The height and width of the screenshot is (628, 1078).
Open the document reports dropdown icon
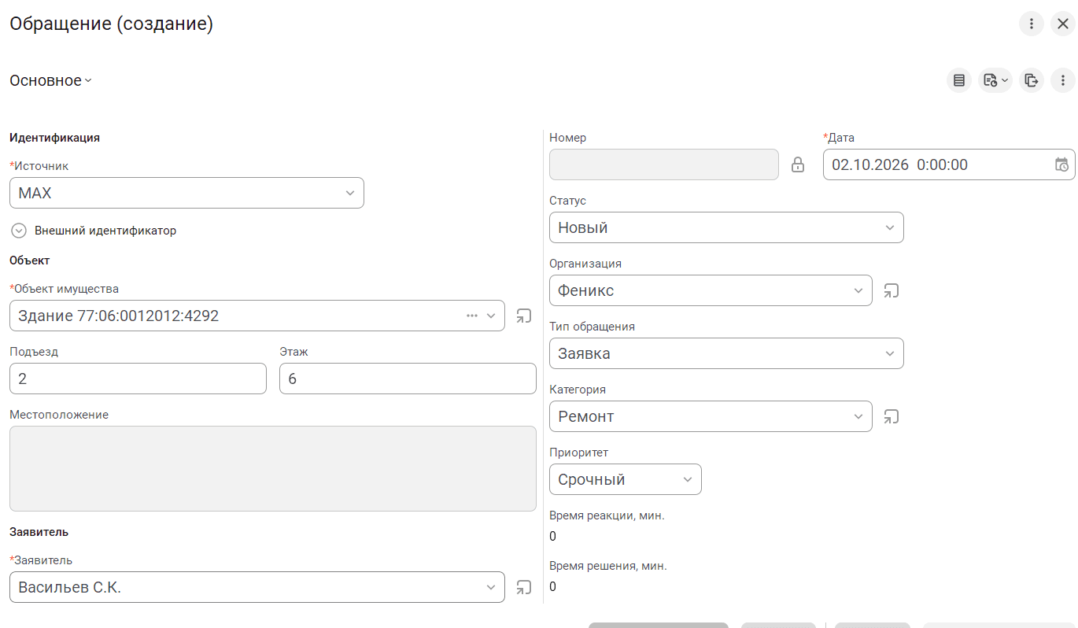point(995,80)
